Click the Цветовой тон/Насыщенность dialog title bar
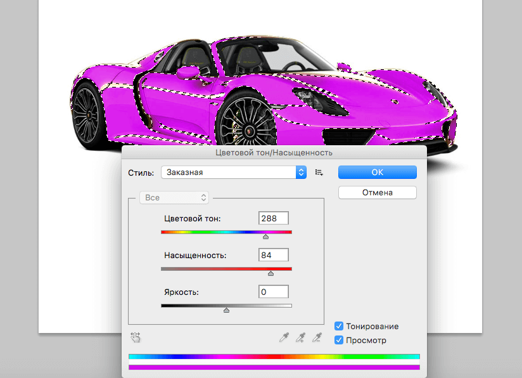Viewport: 522px width, 378px height. click(274, 152)
